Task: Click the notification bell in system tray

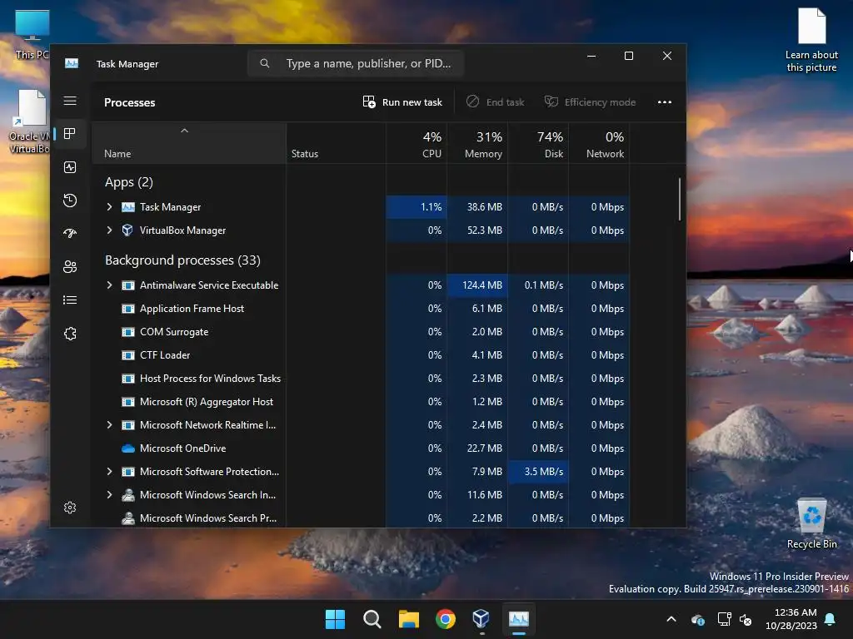Action: [x=831, y=619]
